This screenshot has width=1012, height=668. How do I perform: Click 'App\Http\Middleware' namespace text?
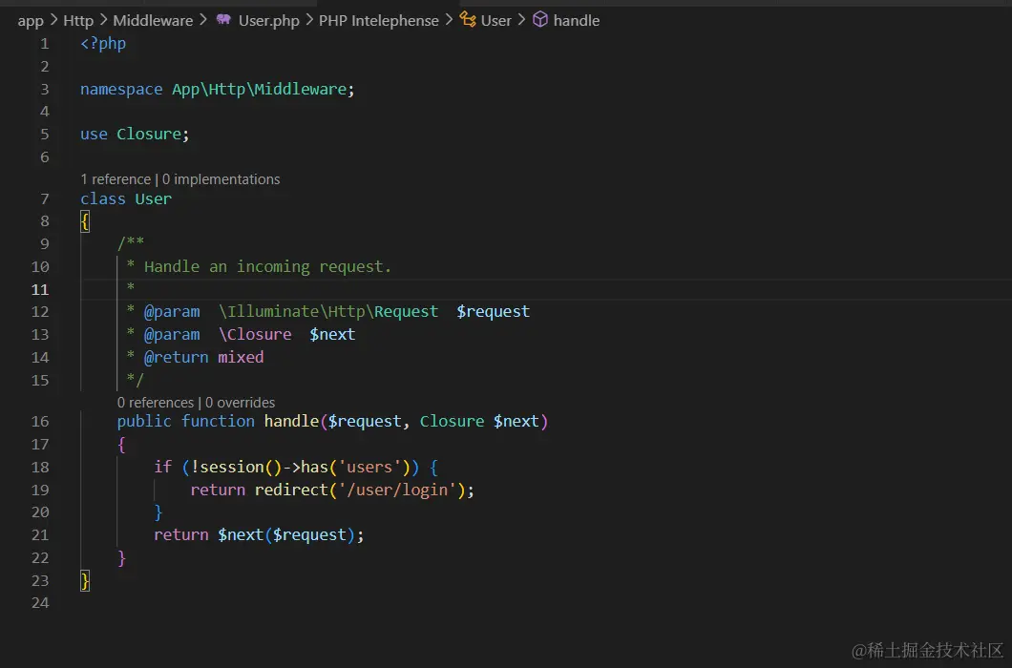click(x=259, y=89)
